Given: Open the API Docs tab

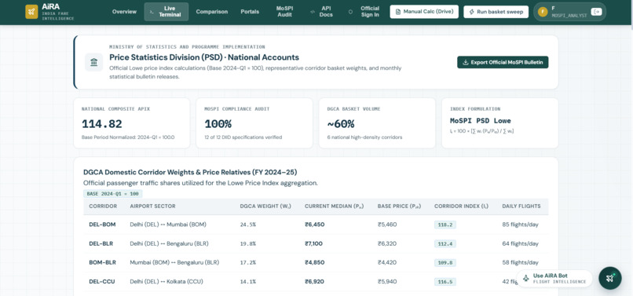Looking at the screenshot, I should (322, 12).
